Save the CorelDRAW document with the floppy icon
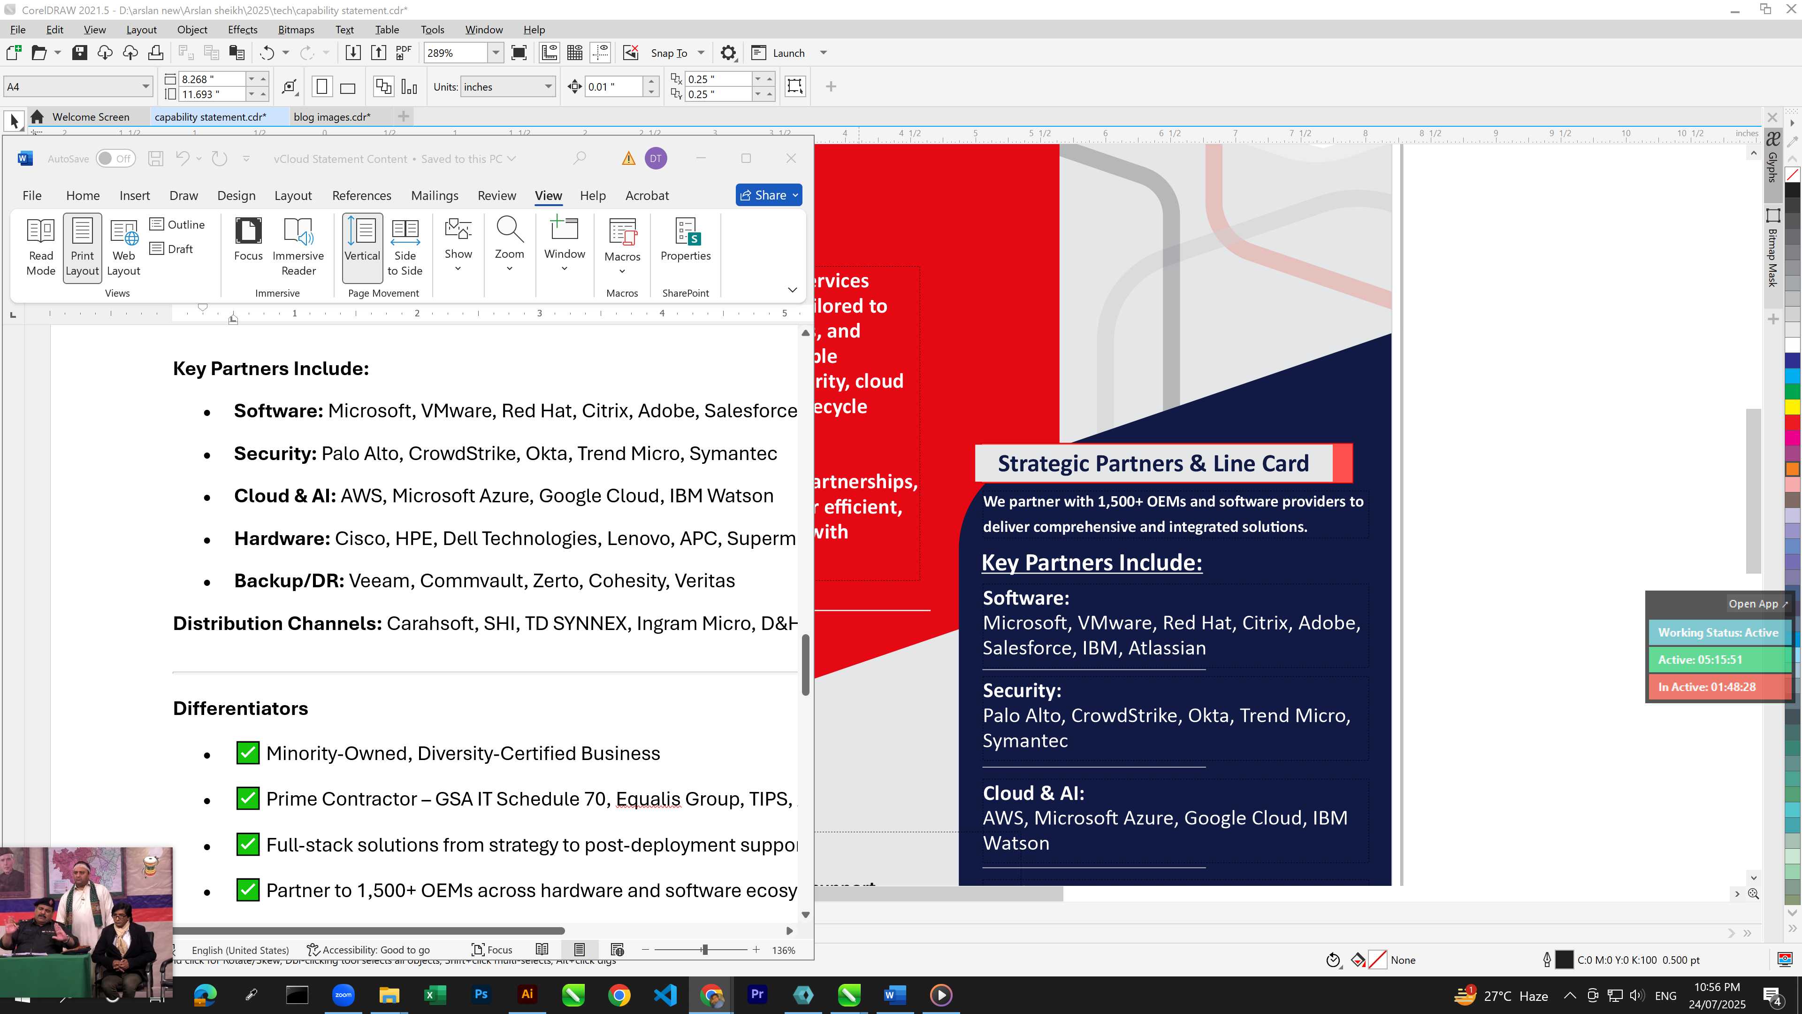Viewport: 1802px width, 1014px height. 80,53
